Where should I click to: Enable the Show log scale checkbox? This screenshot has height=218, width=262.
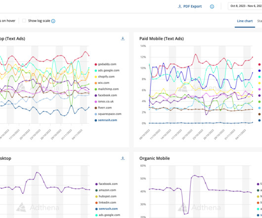point(24,21)
